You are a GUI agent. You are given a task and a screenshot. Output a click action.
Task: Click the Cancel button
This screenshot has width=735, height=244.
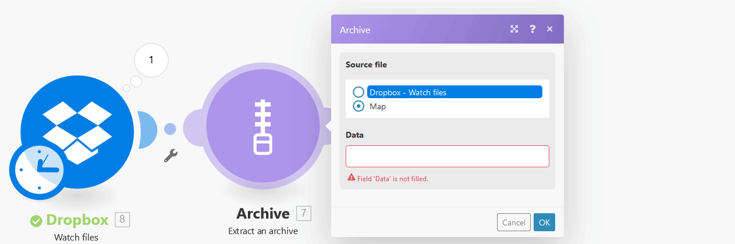514,223
